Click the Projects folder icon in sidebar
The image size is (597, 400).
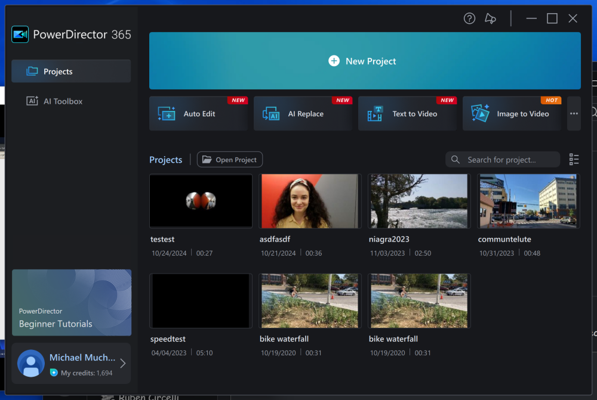(32, 71)
